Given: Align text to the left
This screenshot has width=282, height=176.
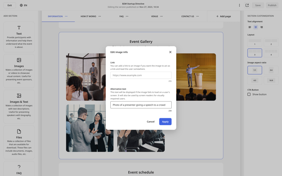Looking at the screenshot, I should point(250,27).
